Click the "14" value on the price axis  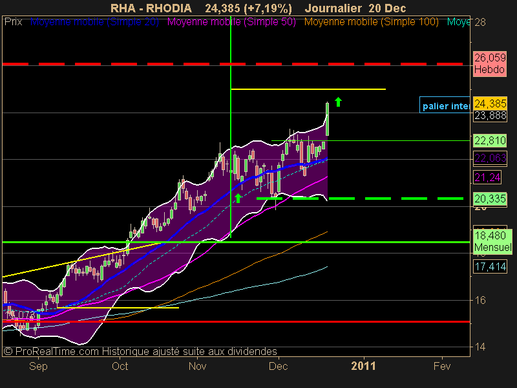(x=480, y=347)
